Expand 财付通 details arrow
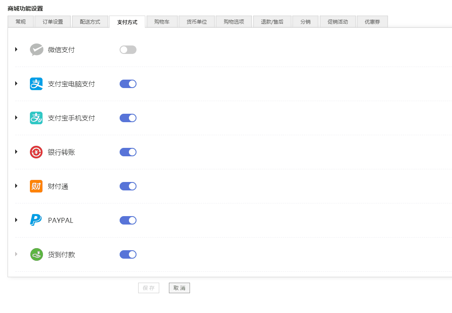Viewport: 452px width, 313px height. [x=16, y=186]
